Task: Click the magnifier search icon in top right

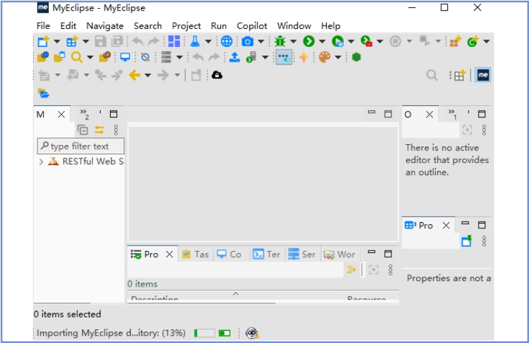Action: (432, 75)
